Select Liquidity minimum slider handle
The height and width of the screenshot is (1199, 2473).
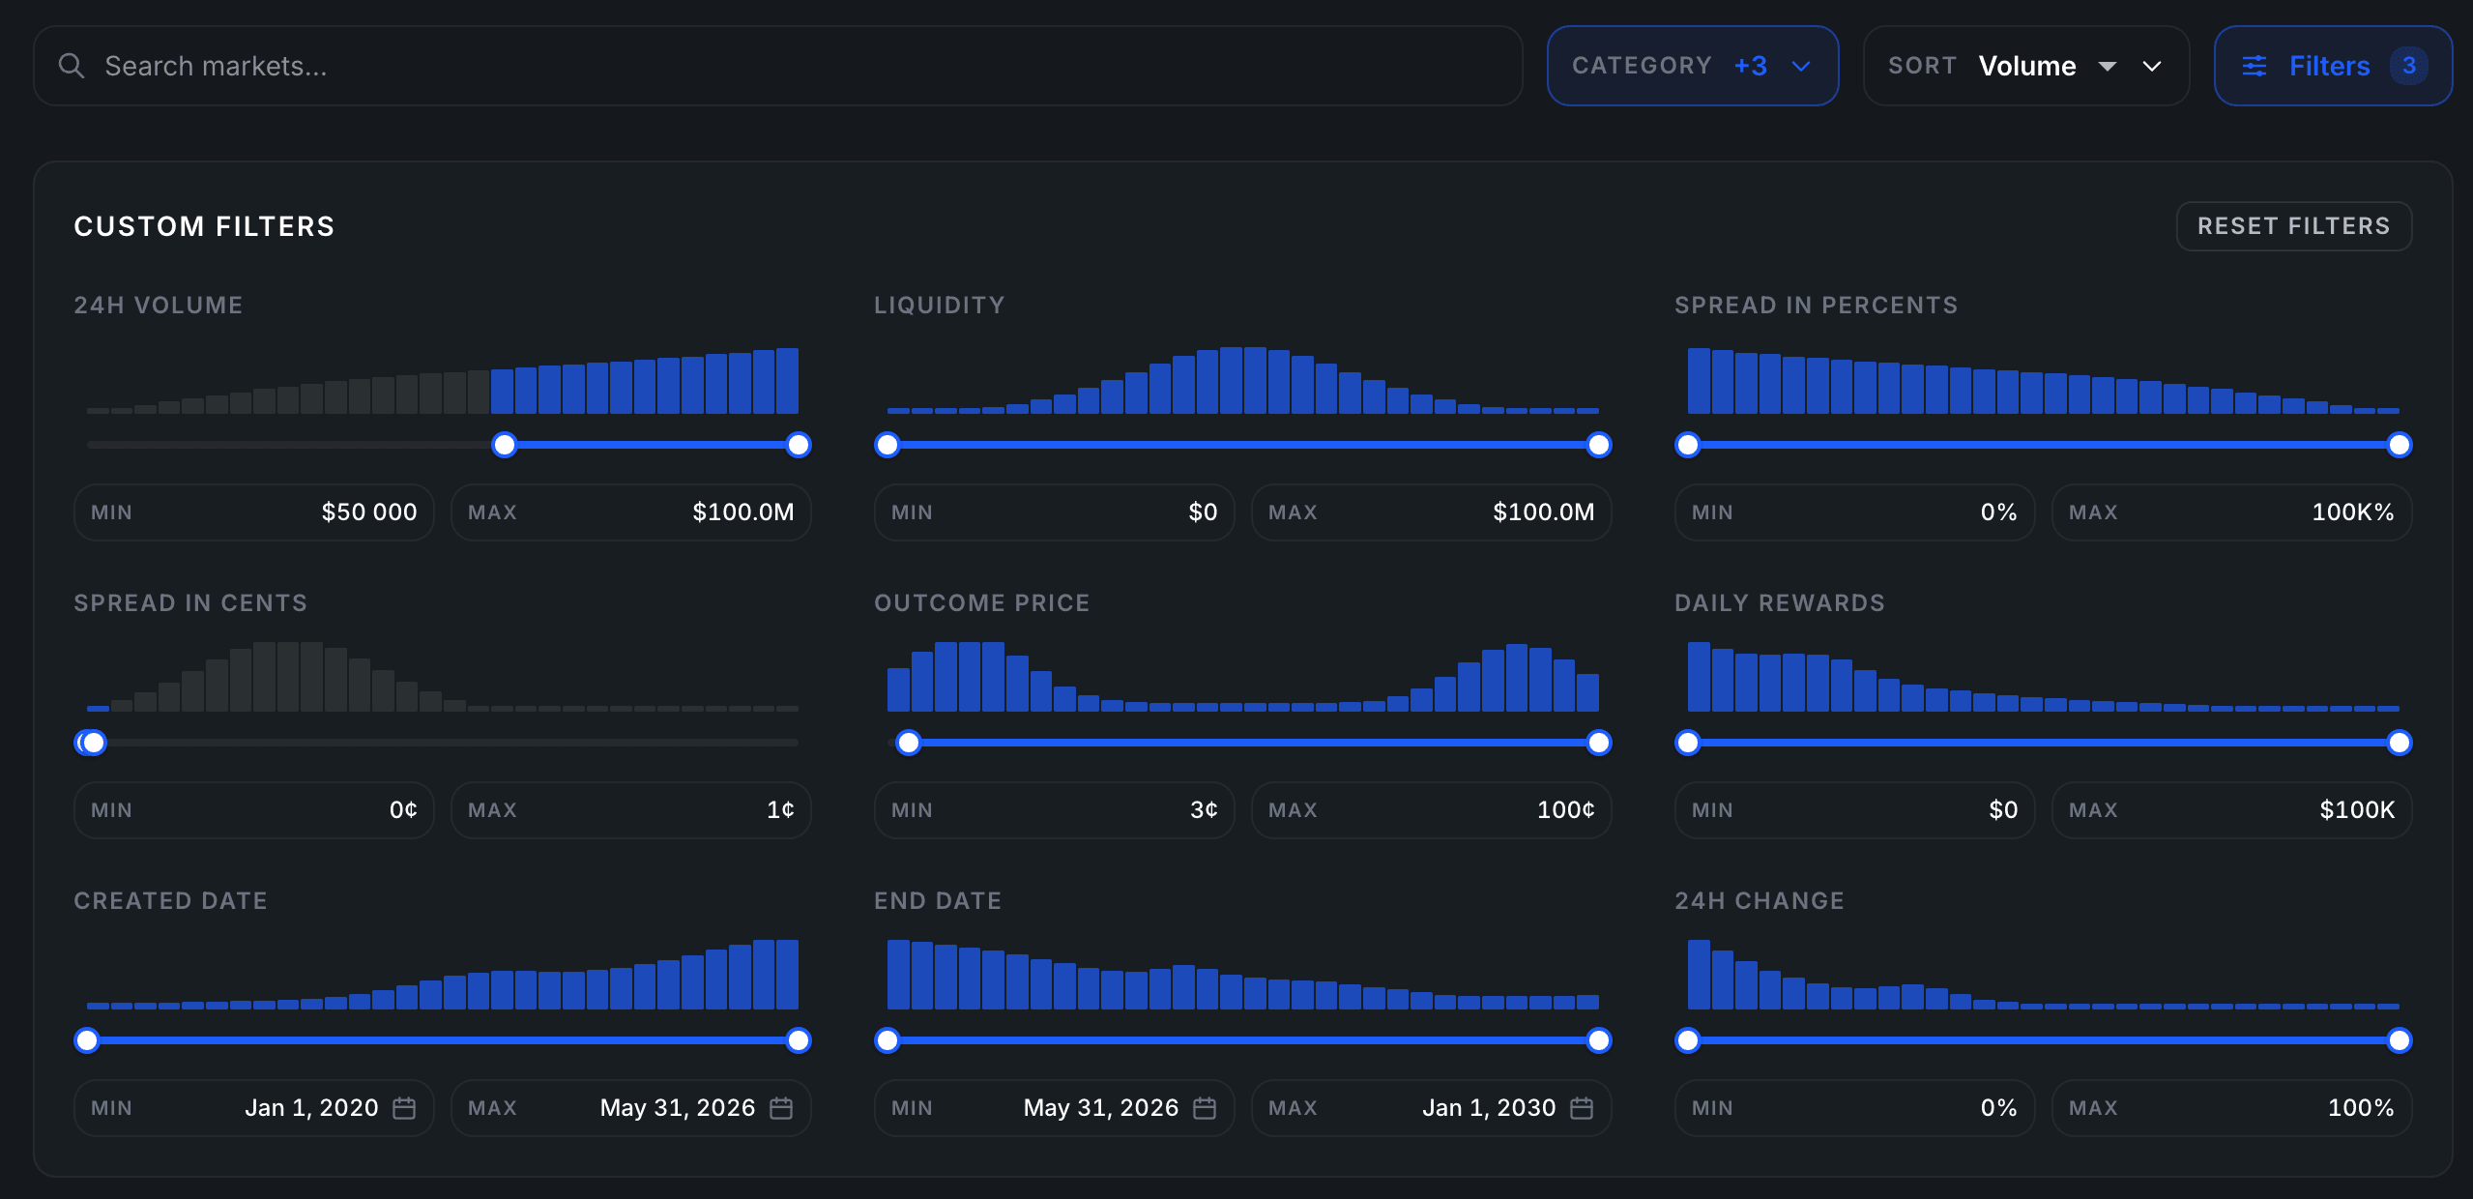point(887,445)
